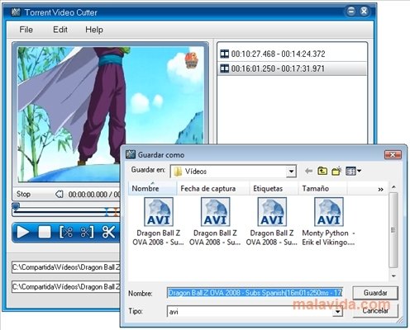Select the segment 00:10:27.468 - 00:14:24.372
Image resolution: width=410 pixels, height=330 pixels.
292,54
